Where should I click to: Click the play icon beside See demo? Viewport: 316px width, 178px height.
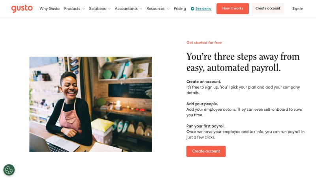tap(192, 9)
